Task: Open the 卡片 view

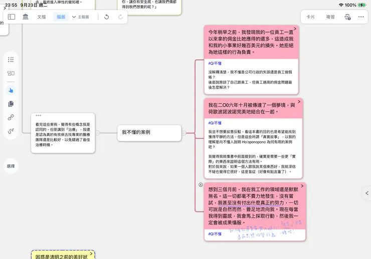Action: point(310,17)
